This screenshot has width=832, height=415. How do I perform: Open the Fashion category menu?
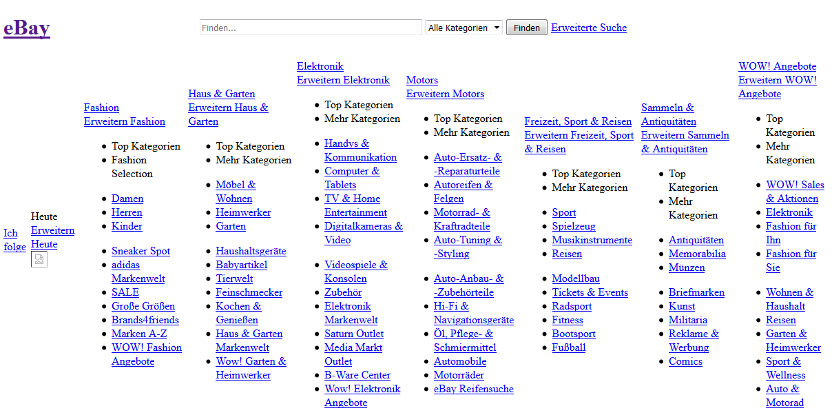[101, 108]
